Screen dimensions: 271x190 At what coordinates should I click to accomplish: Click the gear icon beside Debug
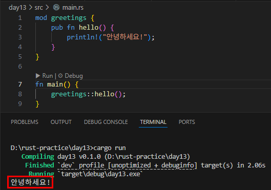[60, 76]
